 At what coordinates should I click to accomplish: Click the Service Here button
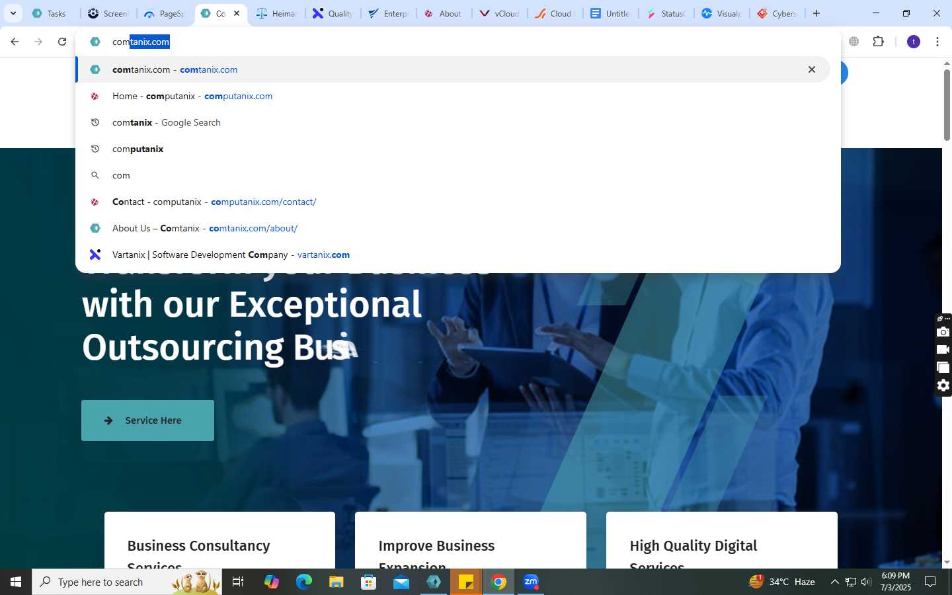(x=147, y=420)
